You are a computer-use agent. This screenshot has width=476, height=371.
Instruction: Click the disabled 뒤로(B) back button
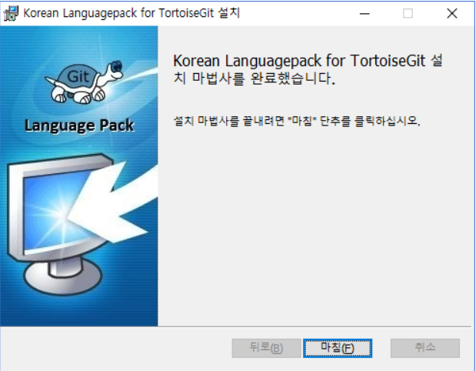pos(266,348)
